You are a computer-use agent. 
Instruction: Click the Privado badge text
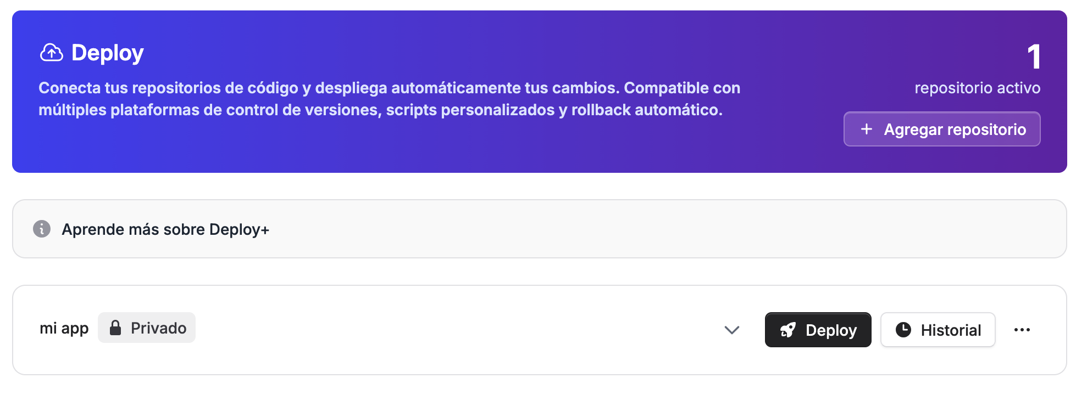[x=158, y=328]
